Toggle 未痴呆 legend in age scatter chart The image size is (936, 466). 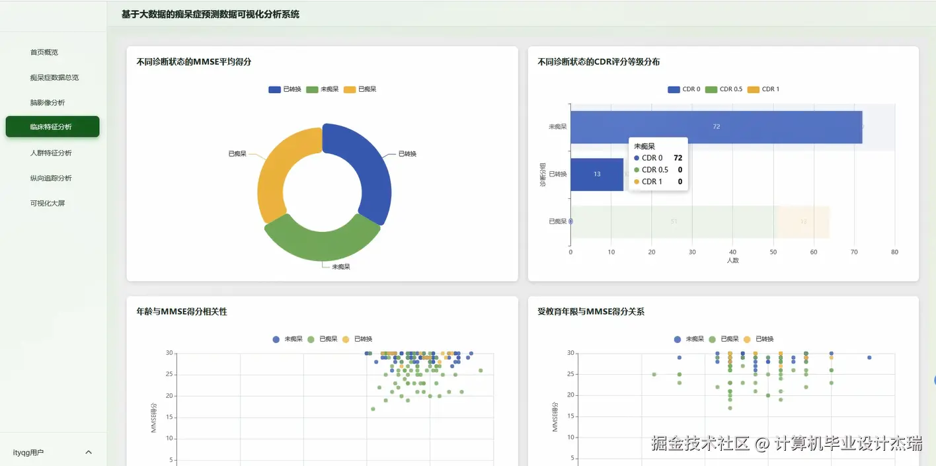coord(288,339)
